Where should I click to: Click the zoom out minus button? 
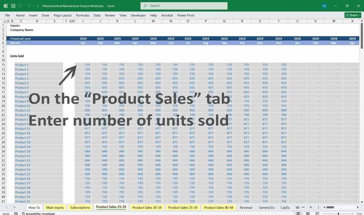325,214
